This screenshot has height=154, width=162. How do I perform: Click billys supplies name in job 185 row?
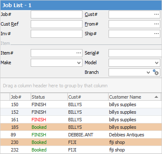pyautogui.click(x=122, y=127)
